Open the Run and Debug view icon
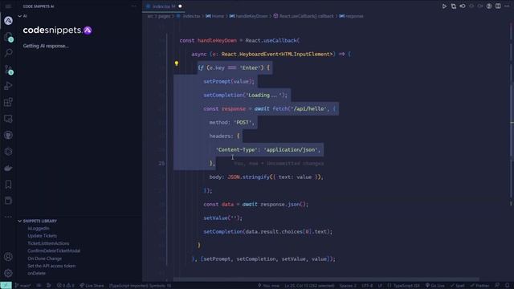Image resolution: width=514 pixels, height=289 pixels. pos(8,86)
